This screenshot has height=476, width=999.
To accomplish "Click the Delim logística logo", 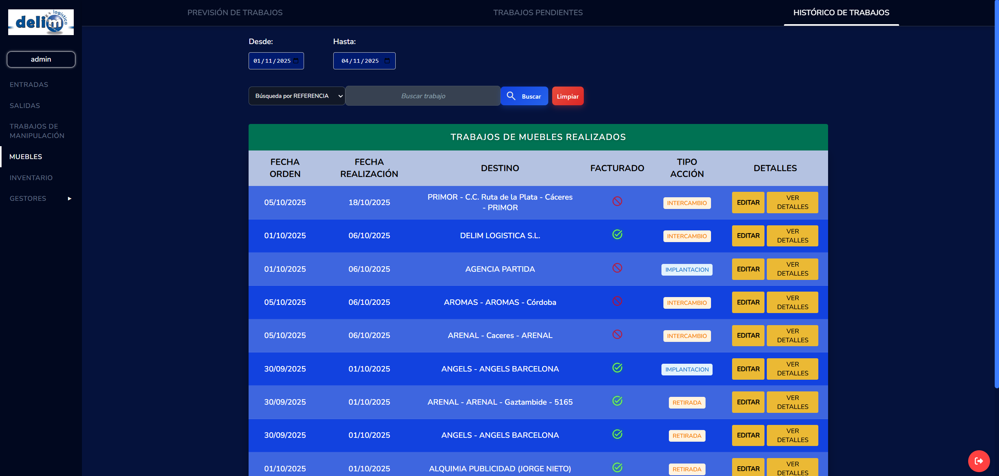I will pyautogui.click(x=41, y=22).
